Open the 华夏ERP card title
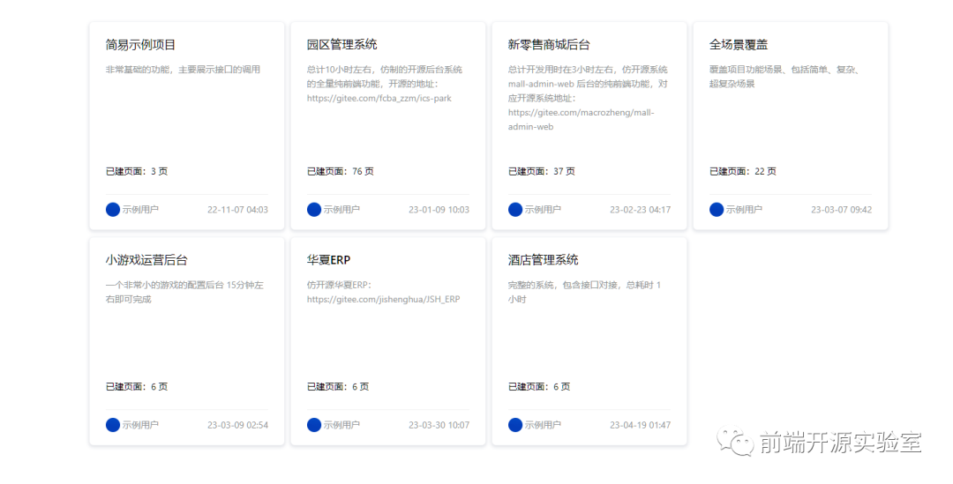Viewport: 953px width, 484px height. [x=328, y=260]
